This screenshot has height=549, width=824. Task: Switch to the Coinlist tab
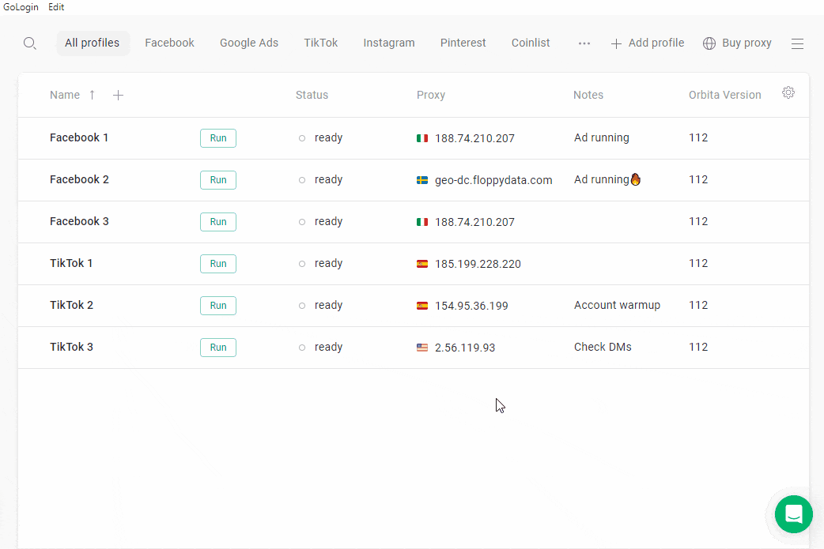531,43
